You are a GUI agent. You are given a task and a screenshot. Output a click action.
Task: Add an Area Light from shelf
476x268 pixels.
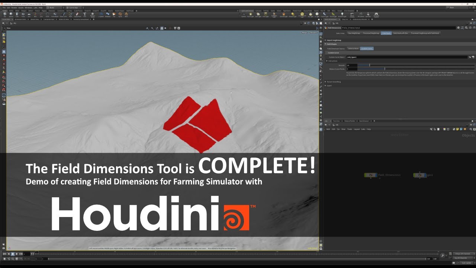pos(266,15)
